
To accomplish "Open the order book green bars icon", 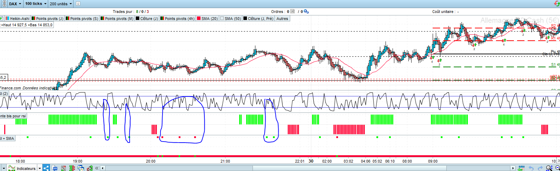I will pos(72,168).
